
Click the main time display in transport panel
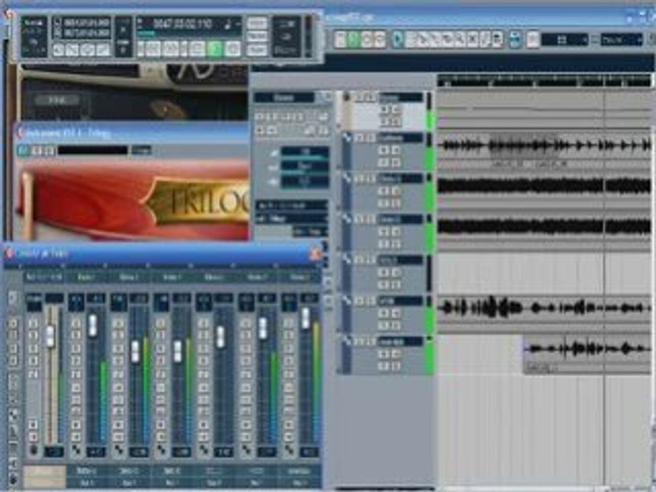(183, 23)
